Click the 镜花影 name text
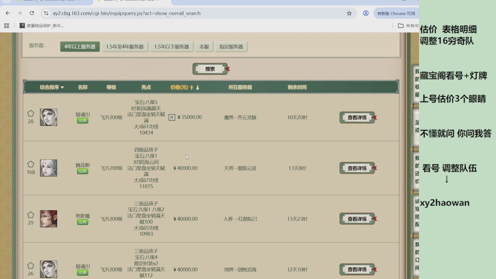The height and width of the screenshot is (279, 496). (x=83, y=165)
